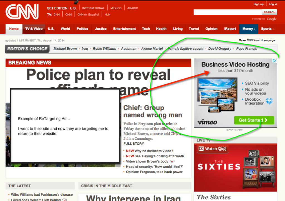This screenshot has height=201, width=285.
Task: Expand the Sports menu
Action: click(x=267, y=29)
